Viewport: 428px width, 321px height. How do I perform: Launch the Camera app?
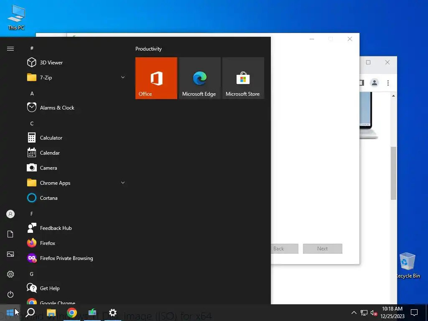(76, 168)
